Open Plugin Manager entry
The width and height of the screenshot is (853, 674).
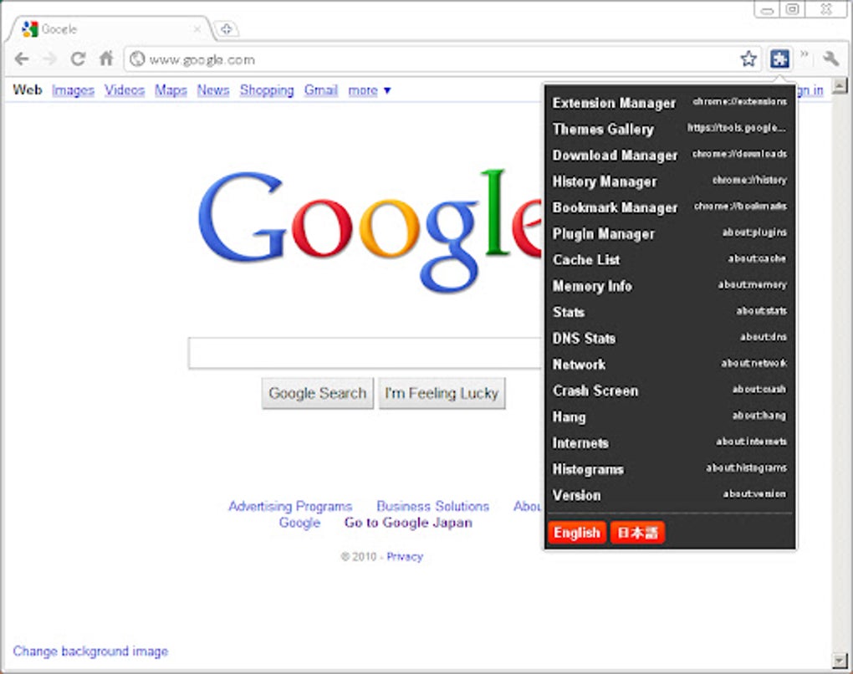pos(670,233)
